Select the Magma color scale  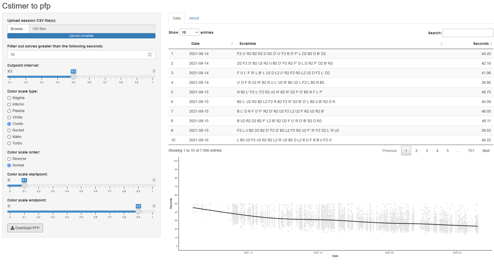[9, 98]
